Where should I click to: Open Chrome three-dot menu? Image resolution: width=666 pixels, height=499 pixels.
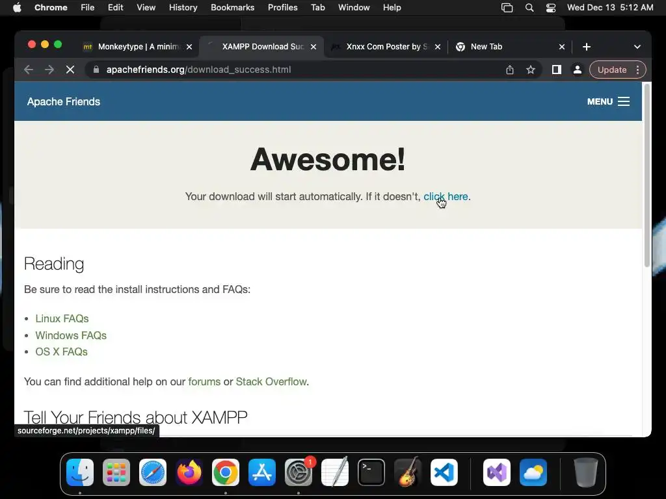[637, 70]
